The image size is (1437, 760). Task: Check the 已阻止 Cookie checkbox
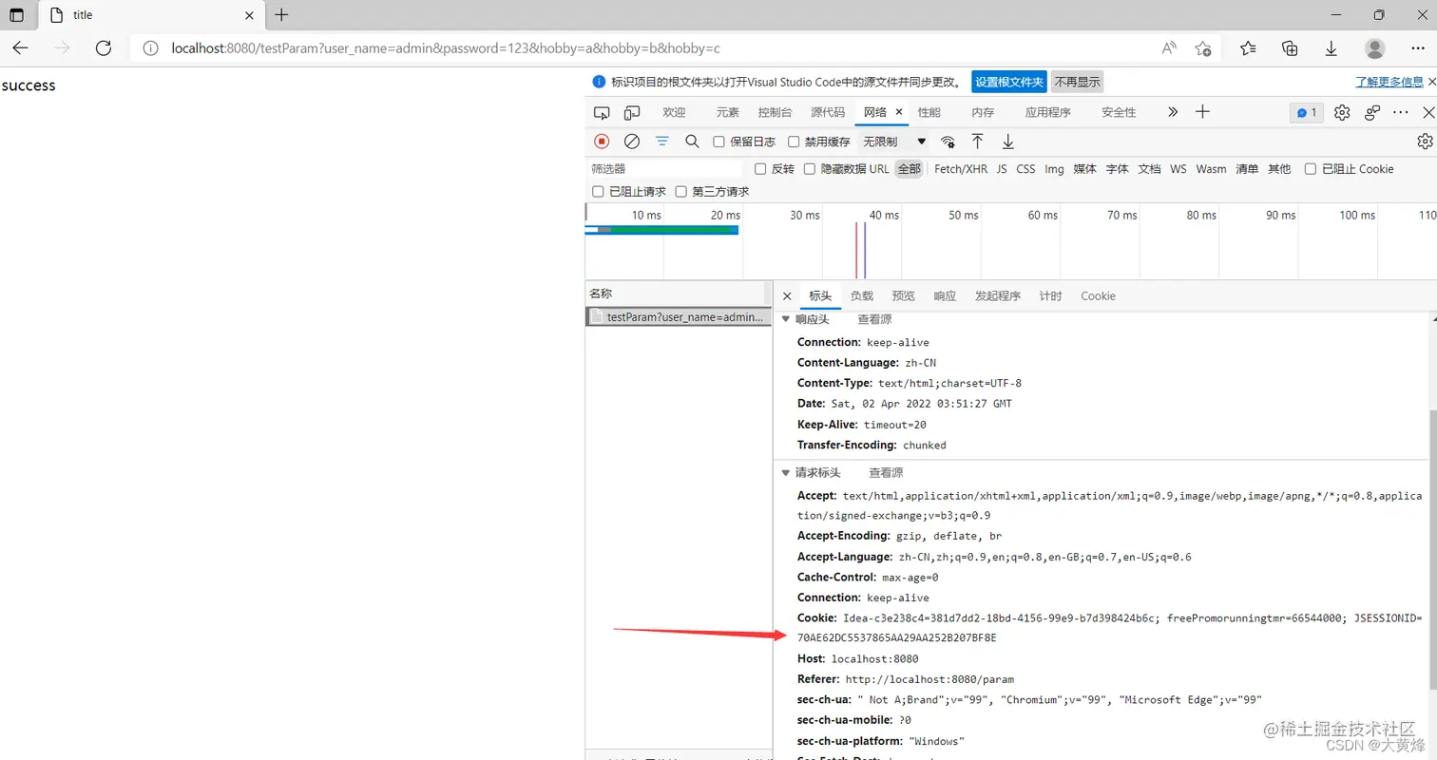pos(1311,169)
